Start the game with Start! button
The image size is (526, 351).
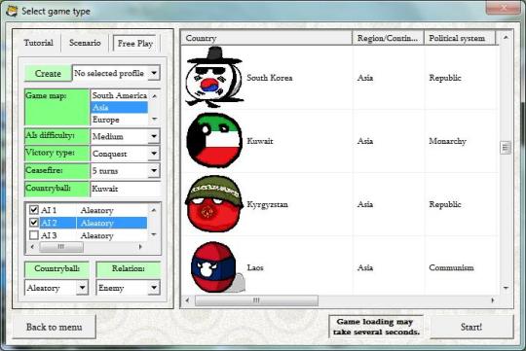point(471,327)
